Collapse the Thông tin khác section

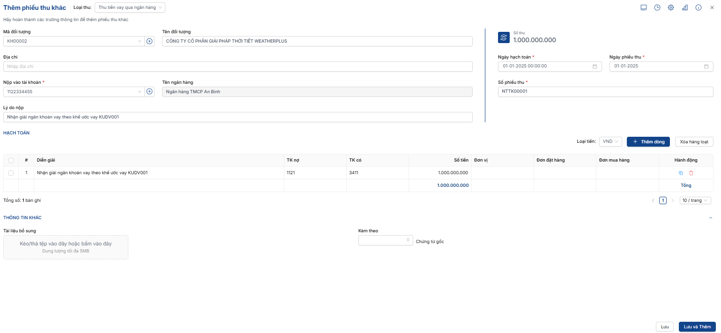coord(711,218)
